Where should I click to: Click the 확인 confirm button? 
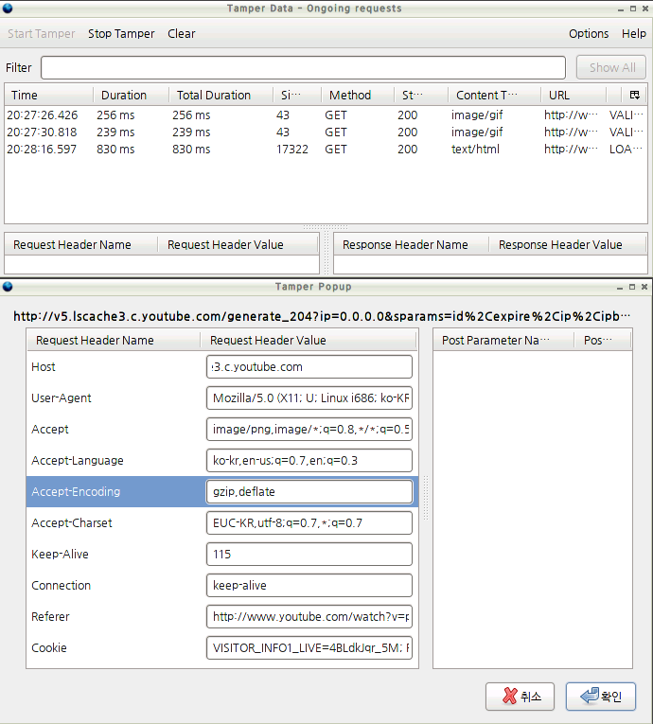coord(601,696)
